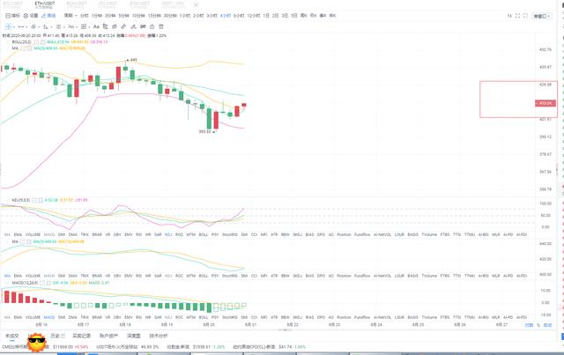The height and width of the screenshot is (355, 564).
Task: Click the red current price label on axis
Action: pos(545,103)
